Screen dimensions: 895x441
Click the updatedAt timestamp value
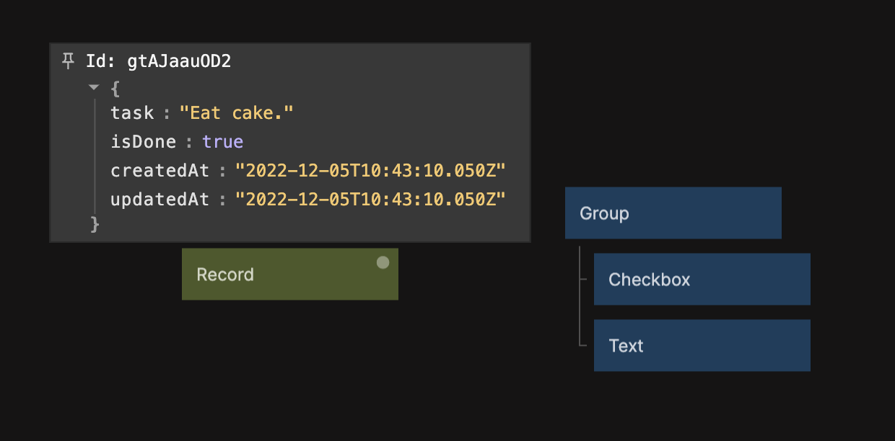coord(370,200)
